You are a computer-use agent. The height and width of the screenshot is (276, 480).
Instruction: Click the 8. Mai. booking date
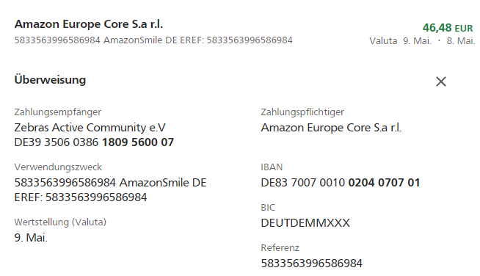[461, 41]
